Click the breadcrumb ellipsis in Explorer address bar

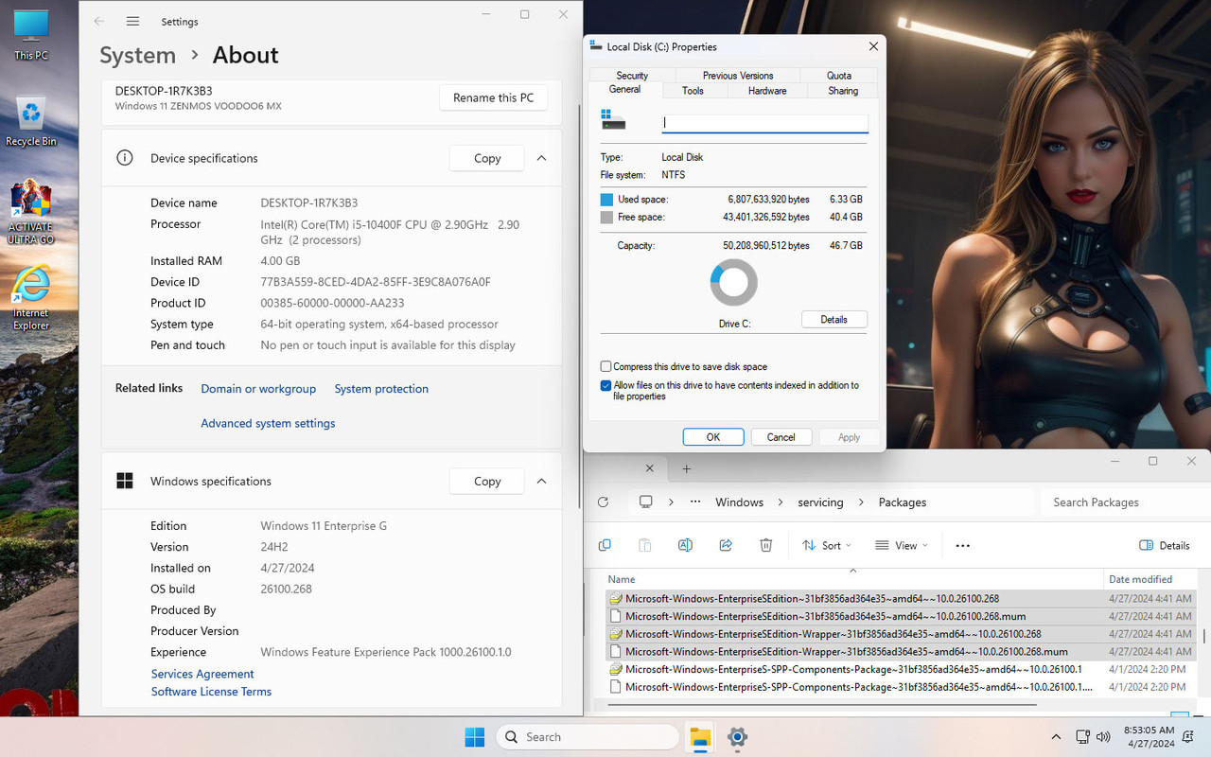695,502
